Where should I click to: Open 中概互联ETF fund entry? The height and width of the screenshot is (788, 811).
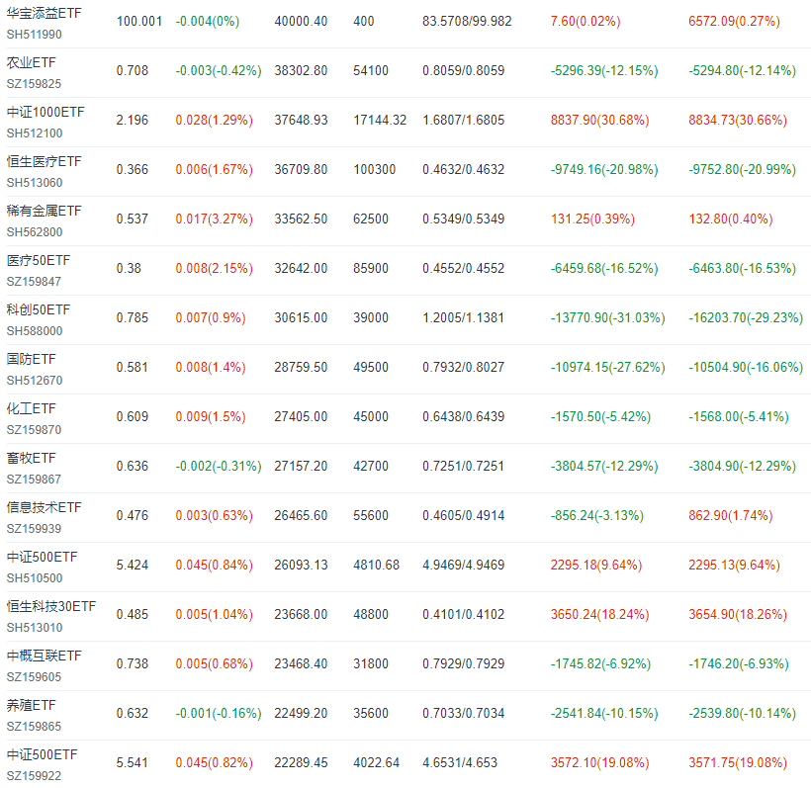tap(44, 656)
